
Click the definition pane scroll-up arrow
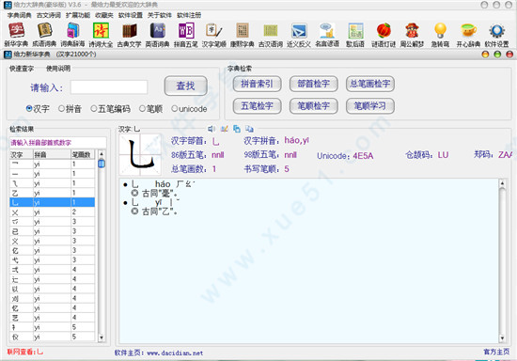coord(502,183)
